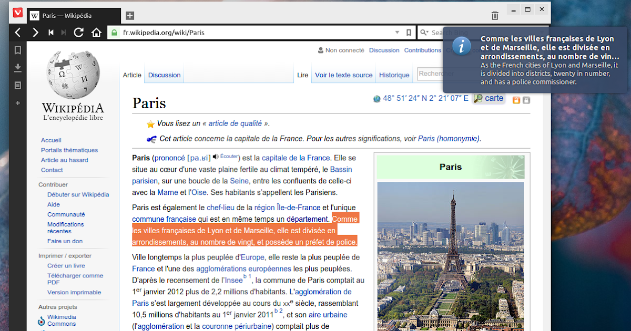Viewport: 631px width, 331px height.
Task: Open the closed tabs trash can
Action: pyautogui.click(x=495, y=16)
